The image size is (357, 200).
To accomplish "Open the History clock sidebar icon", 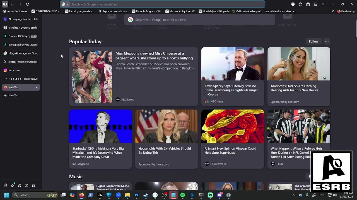I will point(26,185).
